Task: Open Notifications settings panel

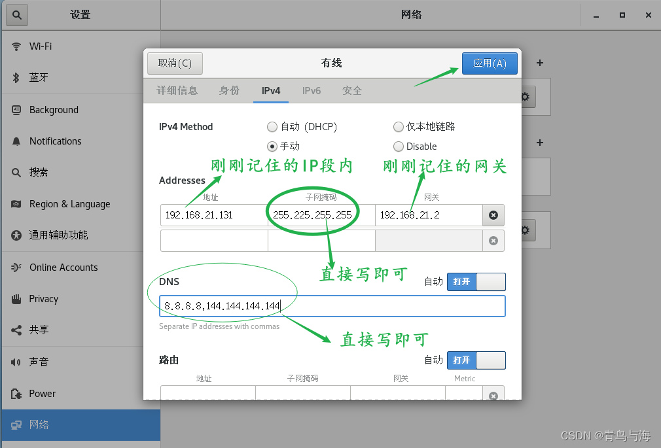Action: (x=81, y=141)
